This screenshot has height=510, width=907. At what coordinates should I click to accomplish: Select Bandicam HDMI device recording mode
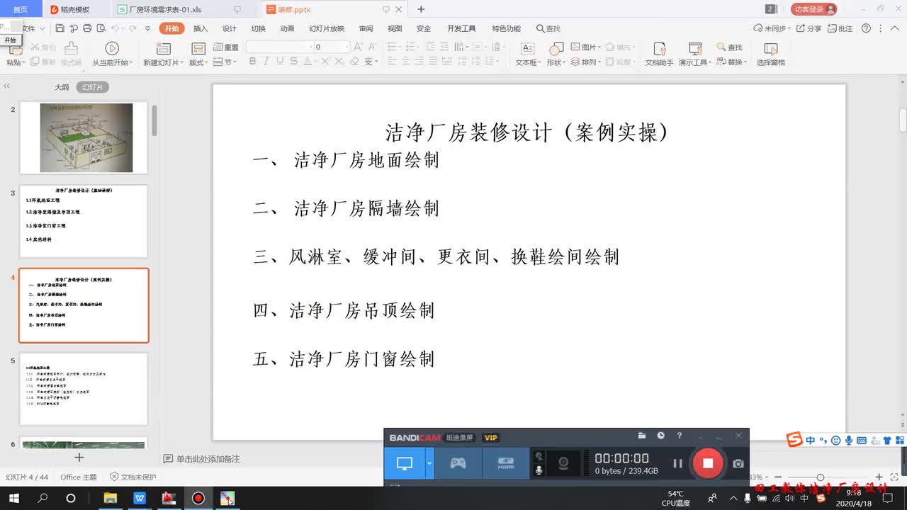tap(505, 463)
